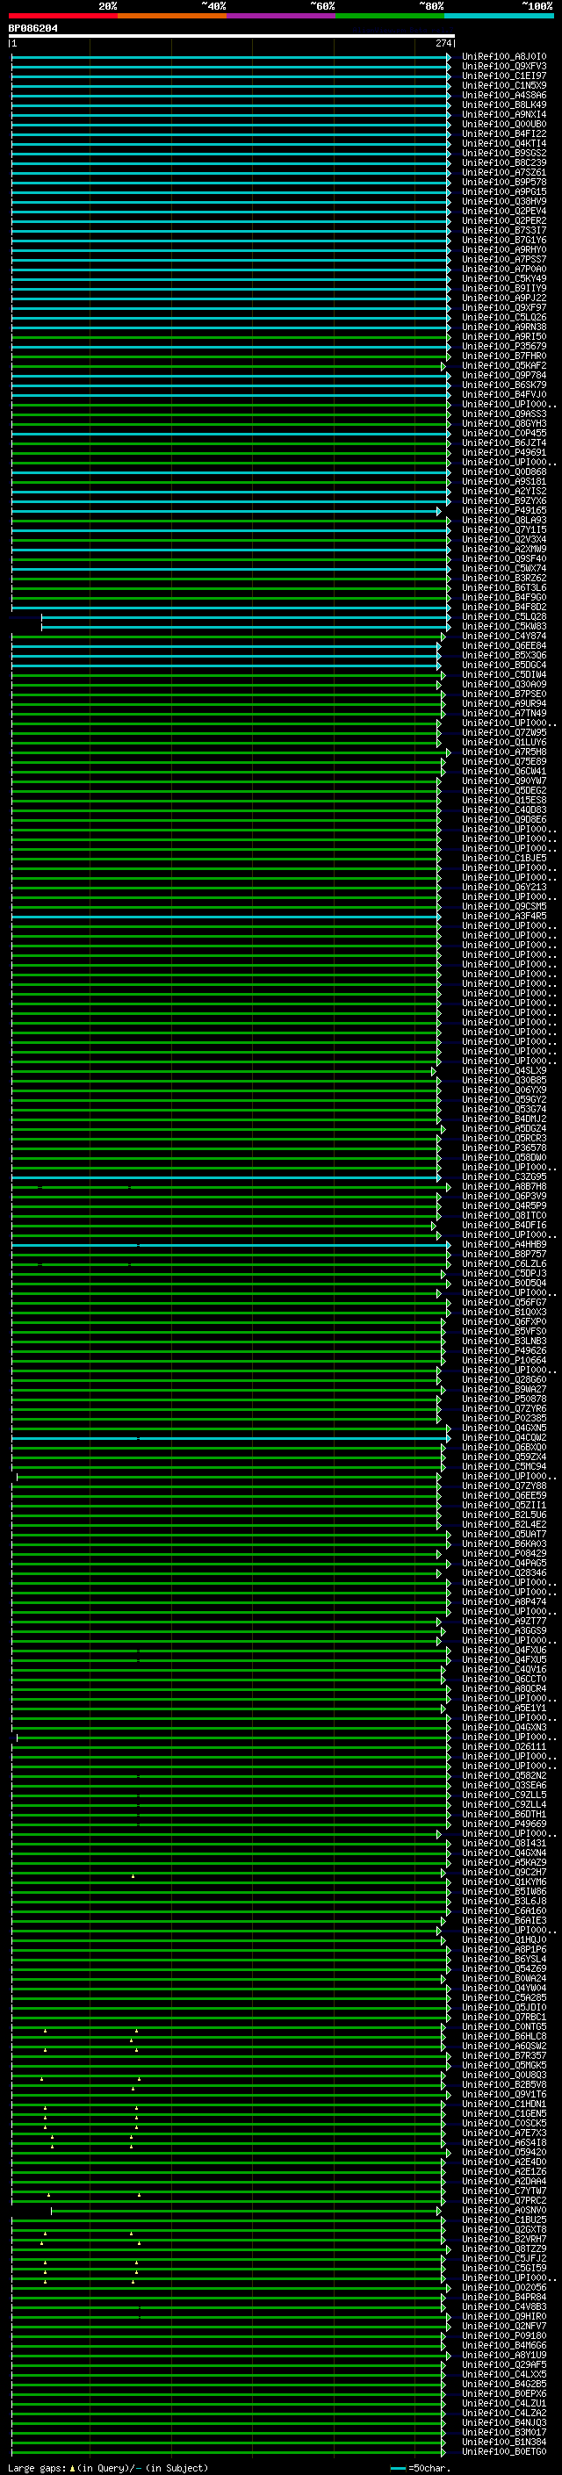Select the UniRef100_C5MC94 label
Viewport: 562px width, 2475px height.
point(504,1467)
